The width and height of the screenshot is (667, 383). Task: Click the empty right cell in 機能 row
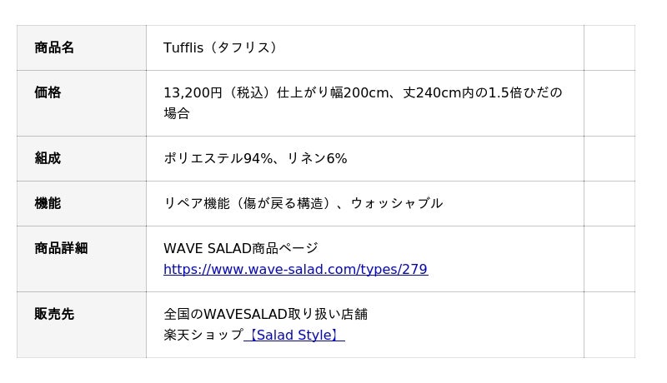609,203
